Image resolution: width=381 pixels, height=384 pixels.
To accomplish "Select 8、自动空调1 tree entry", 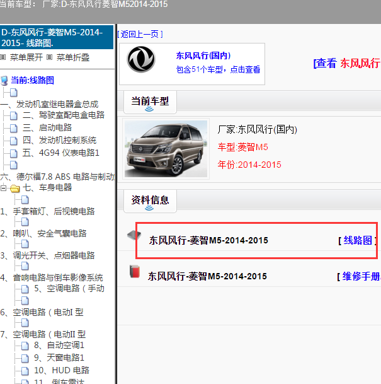I will [x=59, y=345].
